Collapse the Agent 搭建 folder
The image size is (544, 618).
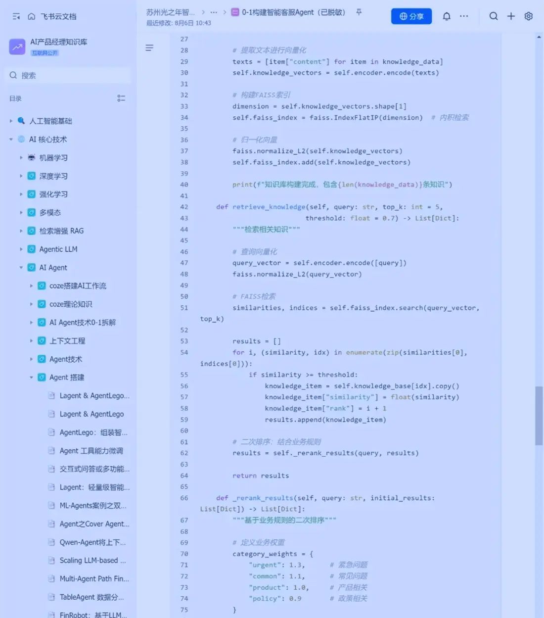[x=31, y=378]
